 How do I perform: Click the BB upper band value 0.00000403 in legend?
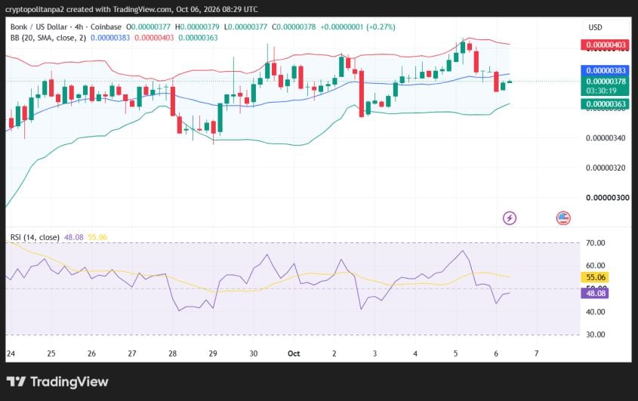coord(154,38)
